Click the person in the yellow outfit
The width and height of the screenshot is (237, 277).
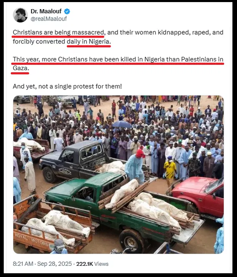pos(170,171)
